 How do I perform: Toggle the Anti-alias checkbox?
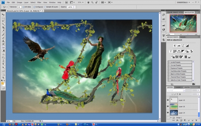pos(23,7)
